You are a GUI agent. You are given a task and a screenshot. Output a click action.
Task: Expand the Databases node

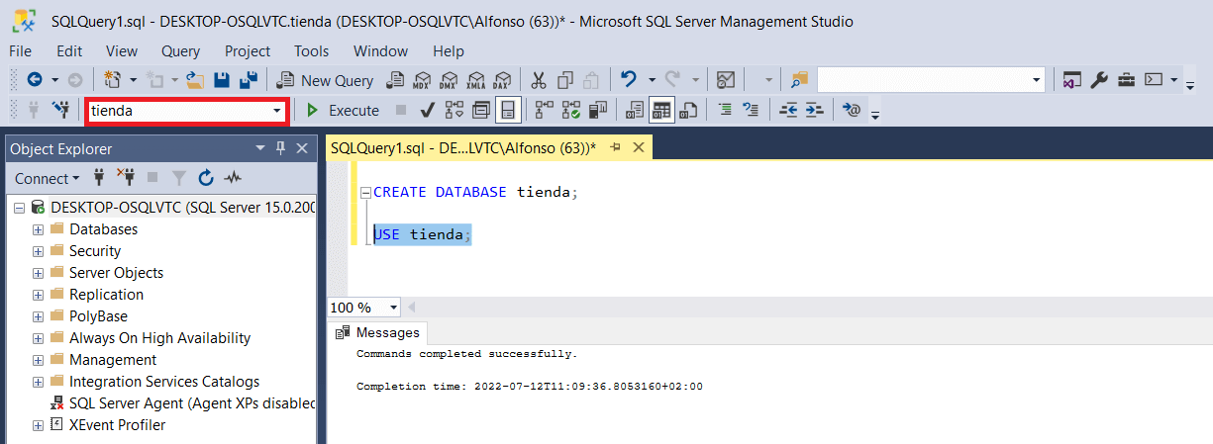[39, 229]
